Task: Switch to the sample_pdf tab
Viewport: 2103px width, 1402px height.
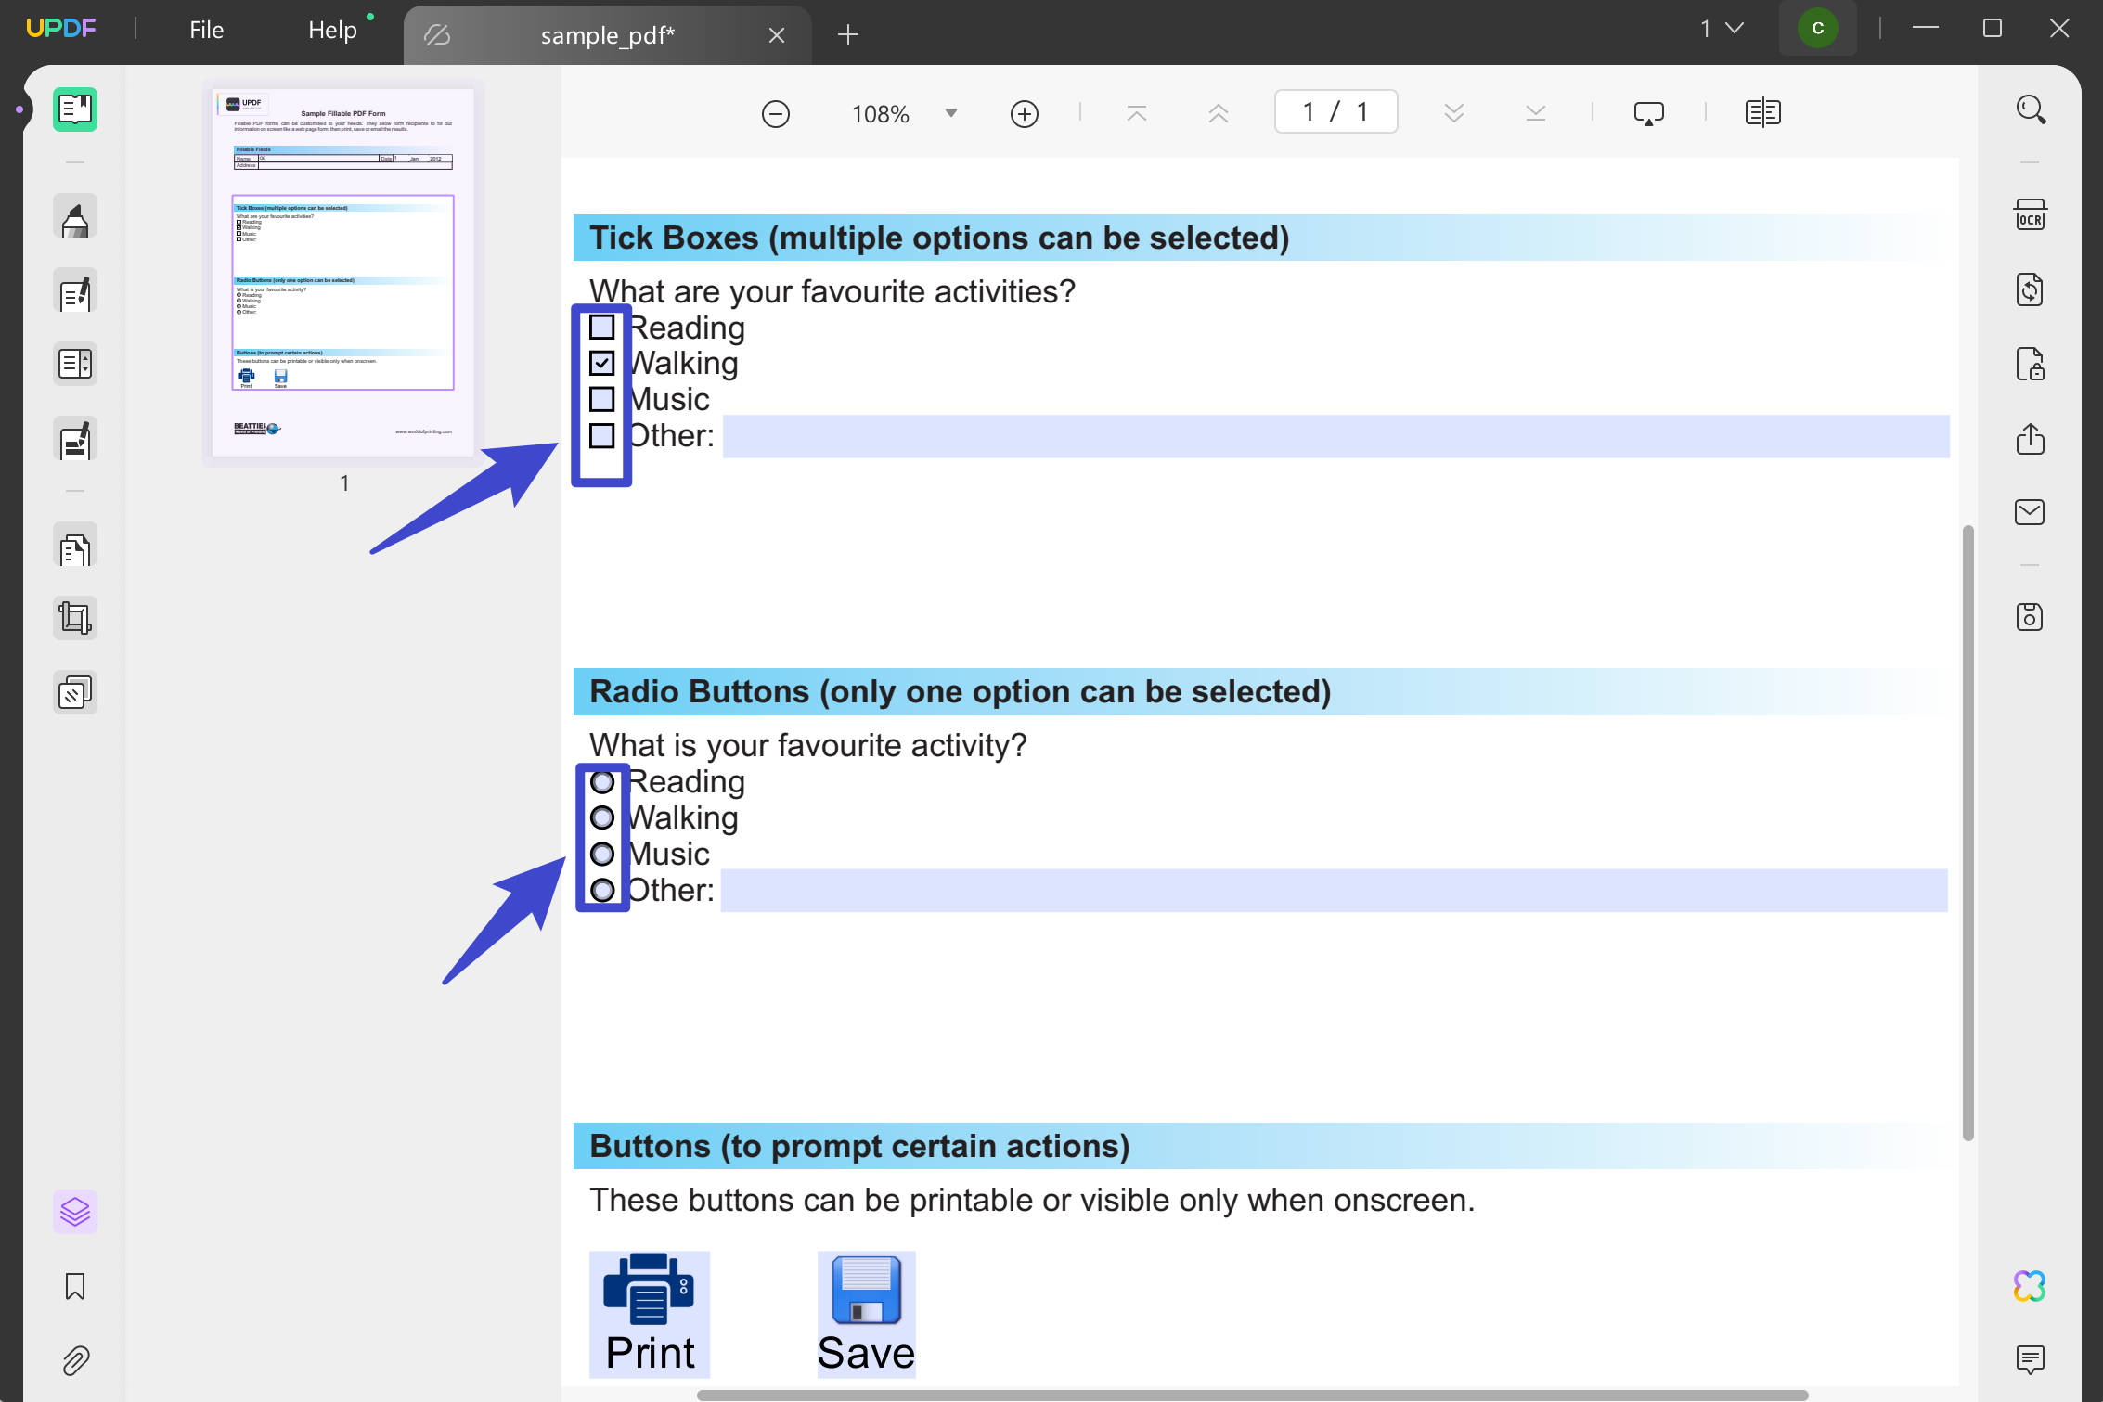Action: [607, 35]
